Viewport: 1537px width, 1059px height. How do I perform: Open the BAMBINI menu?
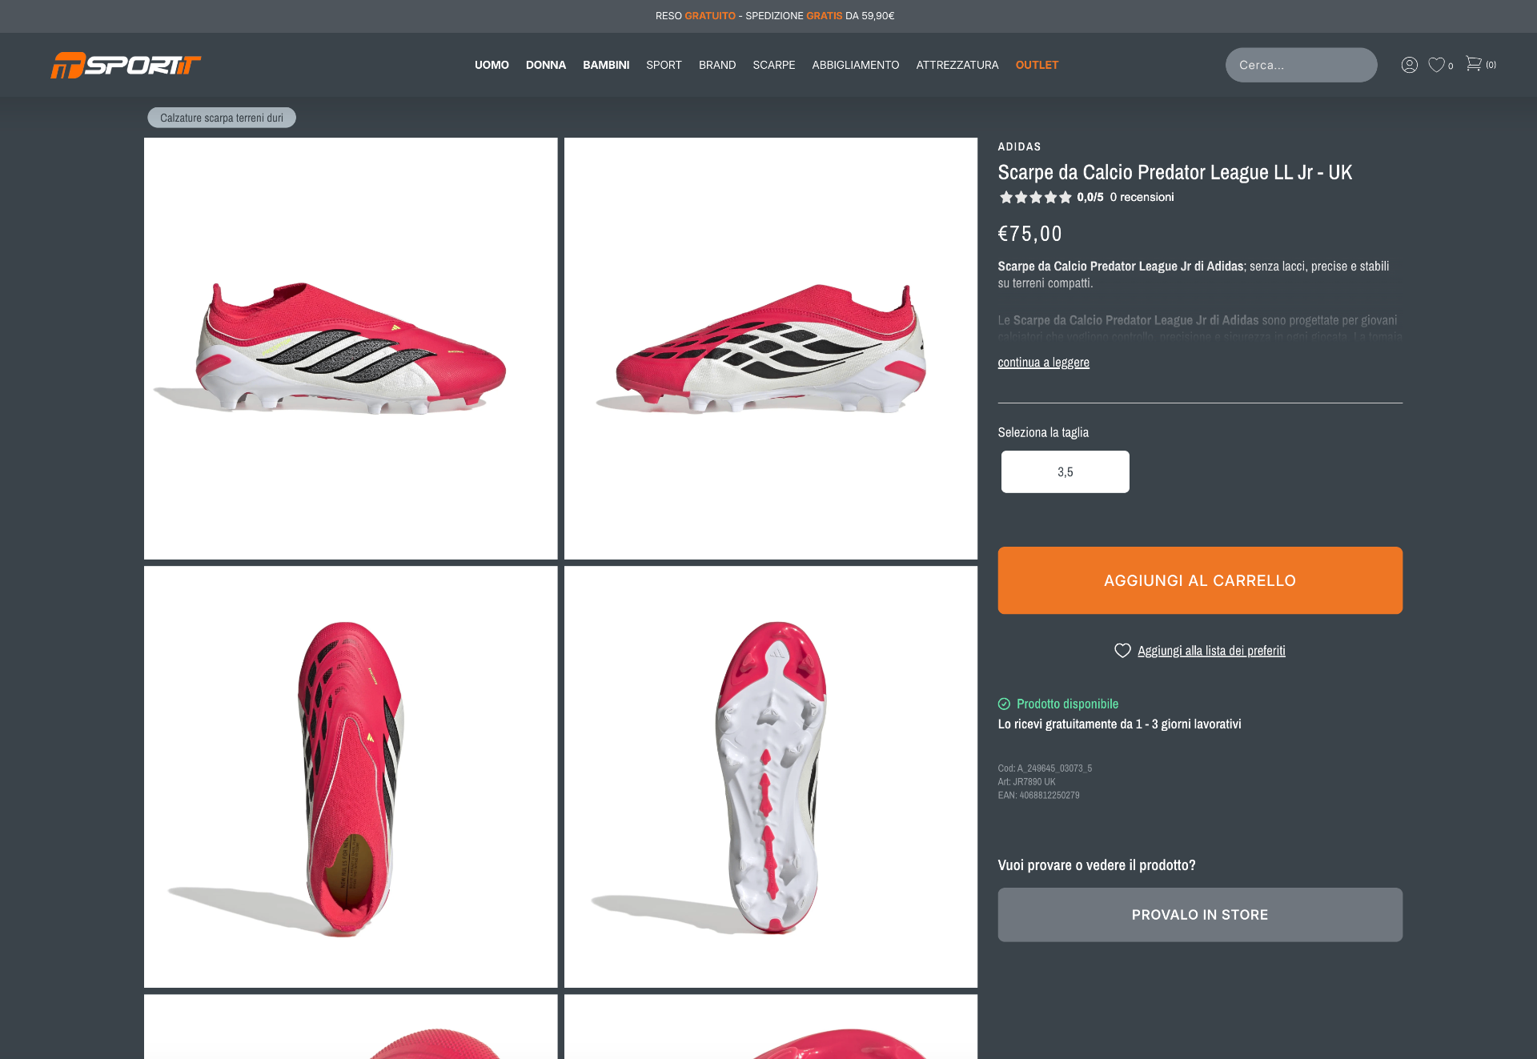tap(606, 65)
